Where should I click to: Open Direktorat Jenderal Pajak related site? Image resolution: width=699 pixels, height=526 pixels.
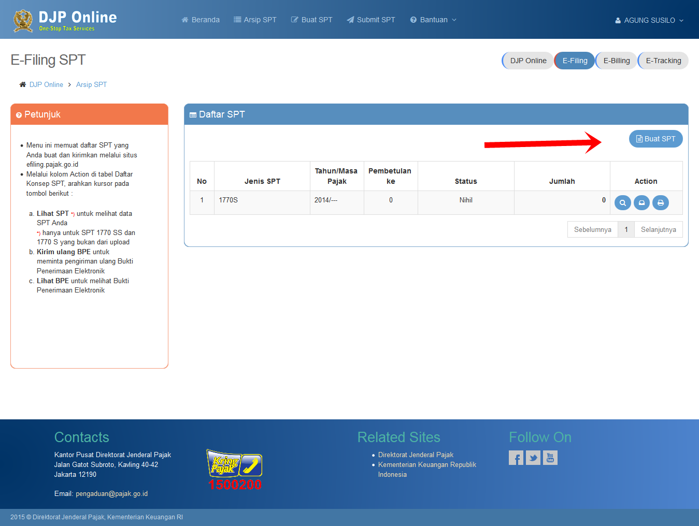416,455
